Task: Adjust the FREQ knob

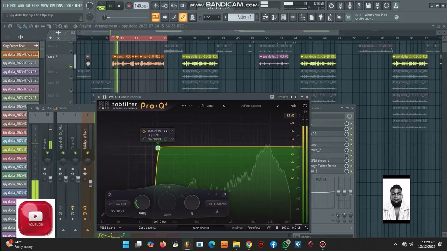Action: tap(142, 203)
